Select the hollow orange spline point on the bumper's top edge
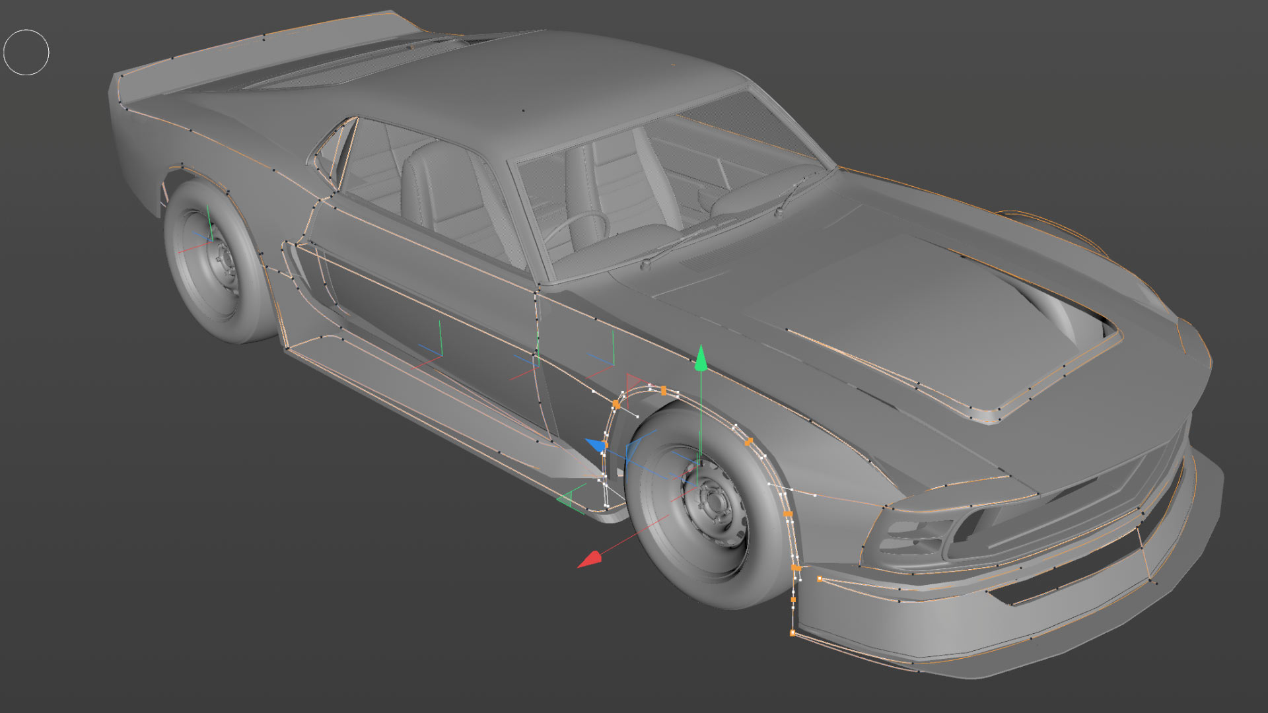1268x713 pixels. pyautogui.click(x=820, y=579)
